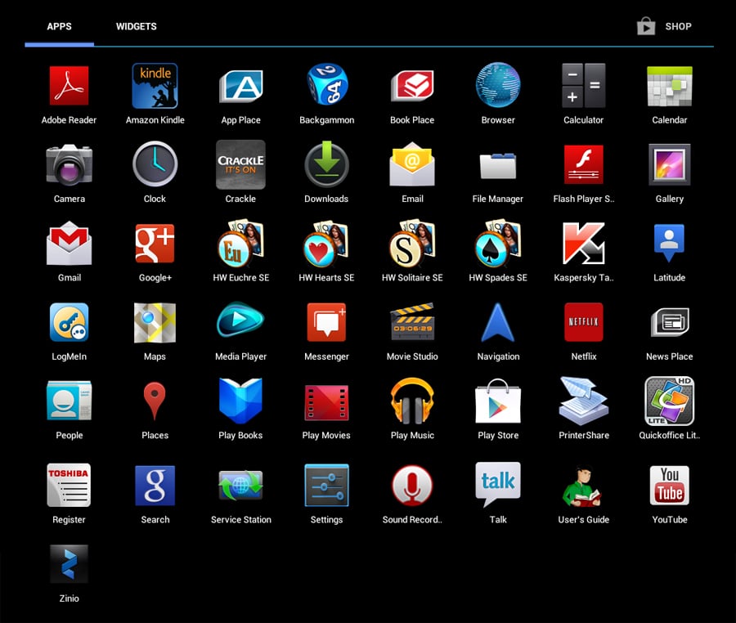Open the Gallery app
This screenshot has height=623, width=736.
point(669,164)
